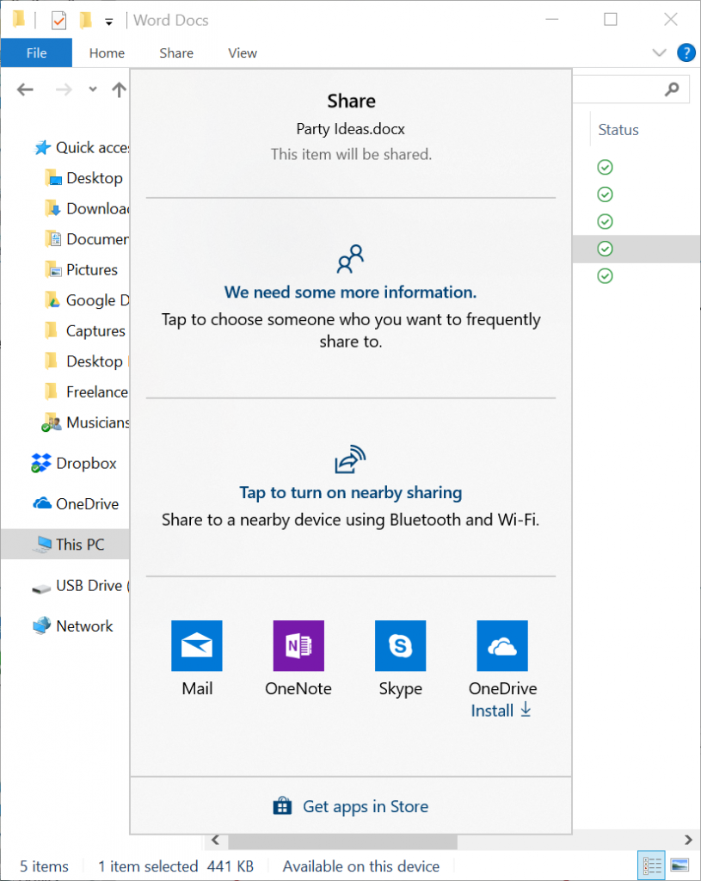
Task: Click the nearby sharing icon
Action: [350, 459]
